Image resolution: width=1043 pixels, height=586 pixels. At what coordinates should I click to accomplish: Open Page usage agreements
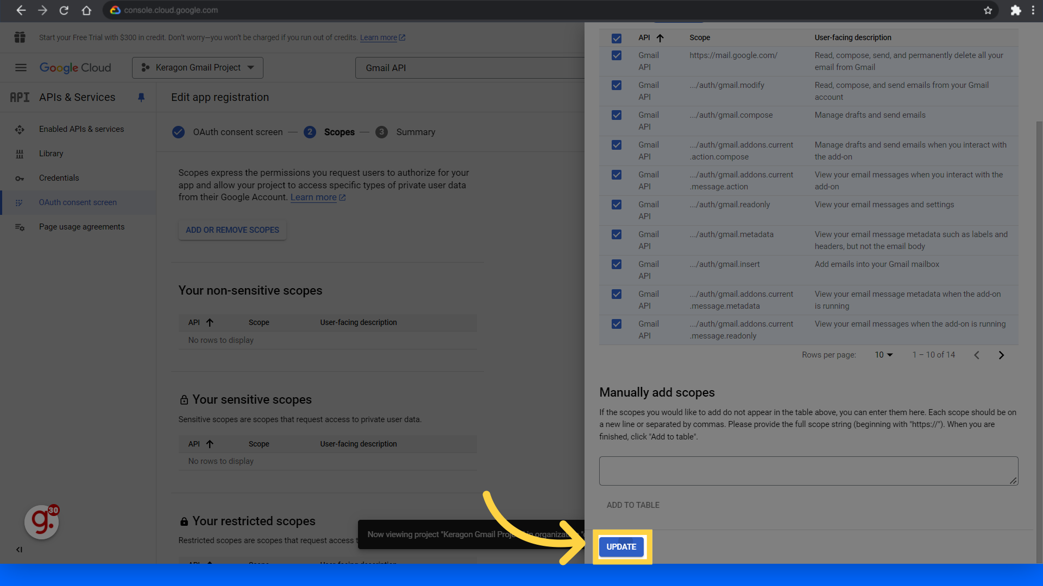coord(82,227)
